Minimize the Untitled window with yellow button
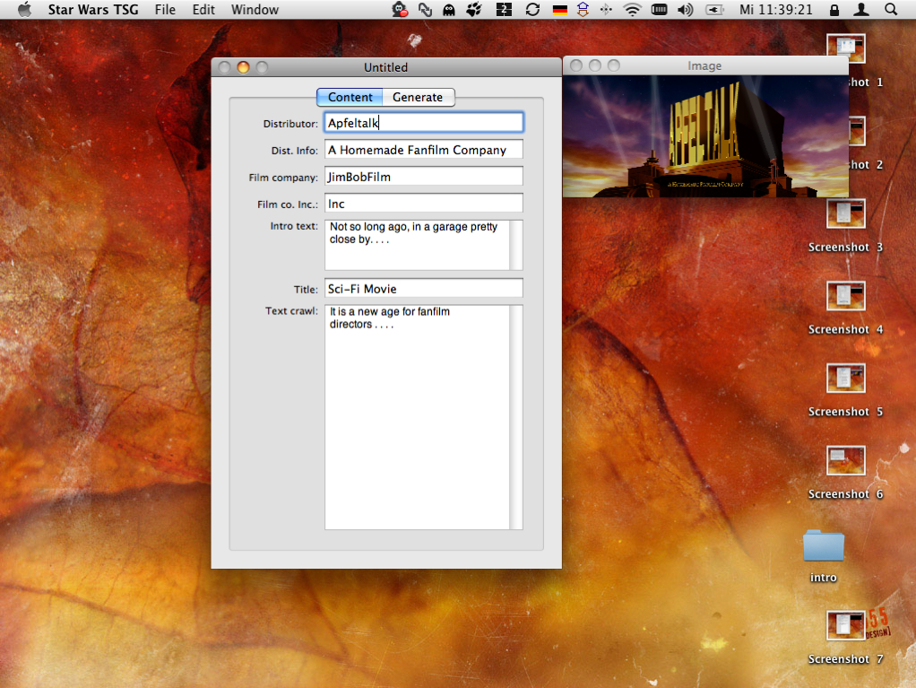This screenshot has width=916, height=688. pos(243,67)
